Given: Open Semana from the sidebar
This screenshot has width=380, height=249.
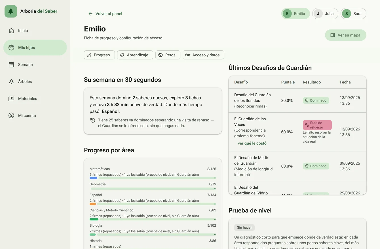Looking at the screenshot, I should (x=35, y=65).
